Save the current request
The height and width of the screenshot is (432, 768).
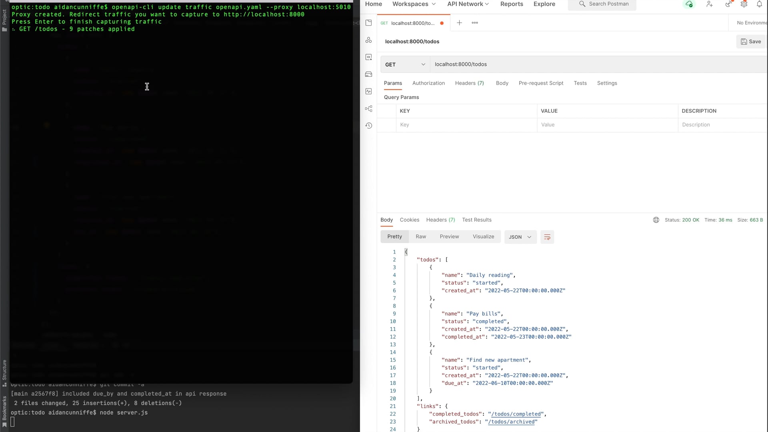click(750, 41)
